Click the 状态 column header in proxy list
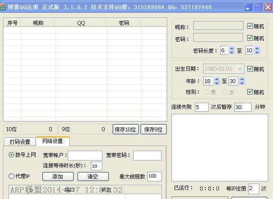The width and height of the screenshot is (273, 199). [x=106, y=190]
